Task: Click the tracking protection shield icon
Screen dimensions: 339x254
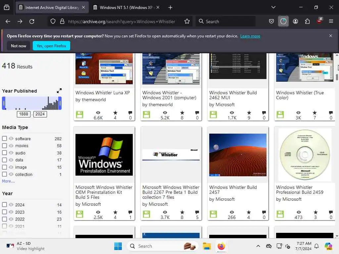Action: (53, 21)
